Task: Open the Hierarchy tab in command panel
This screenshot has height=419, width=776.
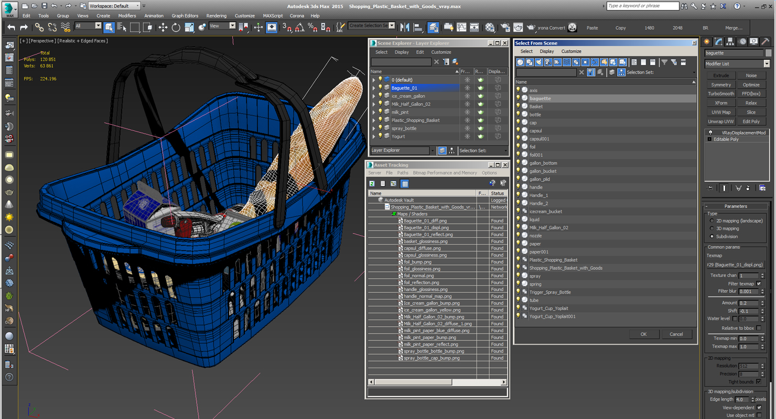Action: tap(730, 41)
